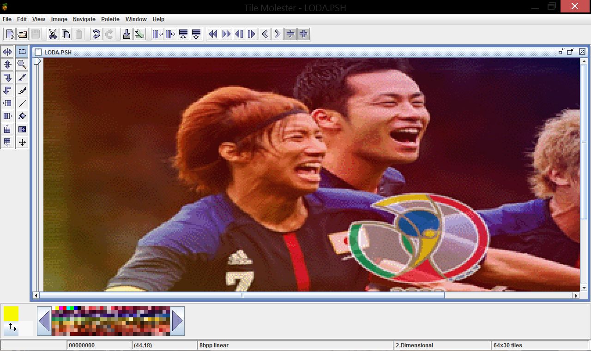Select the Line drawing tool
The image size is (591, 351).
pyautogui.click(x=22, y=103)
